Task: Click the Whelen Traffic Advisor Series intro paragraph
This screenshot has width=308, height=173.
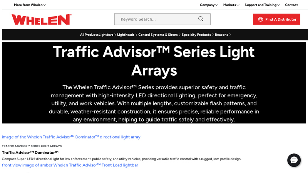Action: 154,103
